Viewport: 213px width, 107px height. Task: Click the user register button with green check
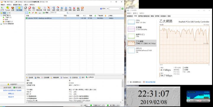17,87
